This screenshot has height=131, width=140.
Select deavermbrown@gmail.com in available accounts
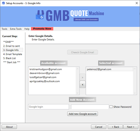44,73
